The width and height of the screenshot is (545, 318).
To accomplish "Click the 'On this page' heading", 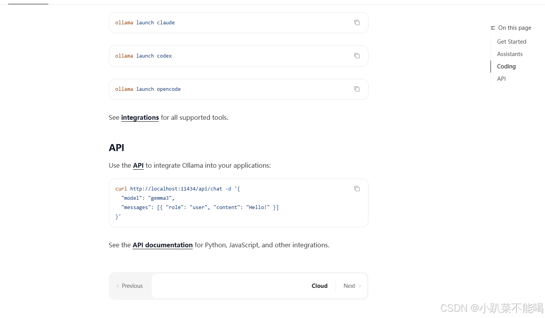I will (x=514, y=28).
